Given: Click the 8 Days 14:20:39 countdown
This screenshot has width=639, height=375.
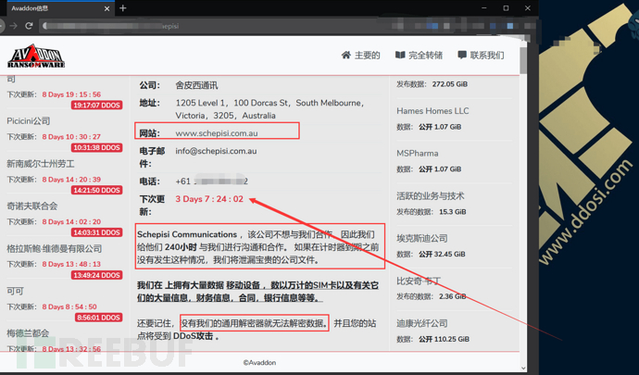Looking at the screenshot, I should coord(71,180).
